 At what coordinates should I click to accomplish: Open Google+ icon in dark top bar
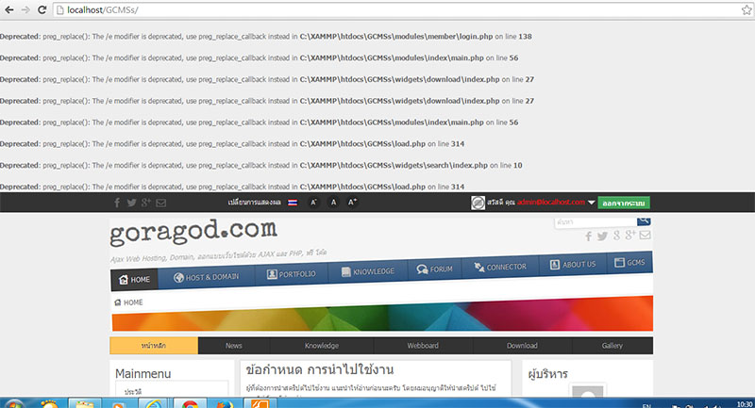click(146, 203)
